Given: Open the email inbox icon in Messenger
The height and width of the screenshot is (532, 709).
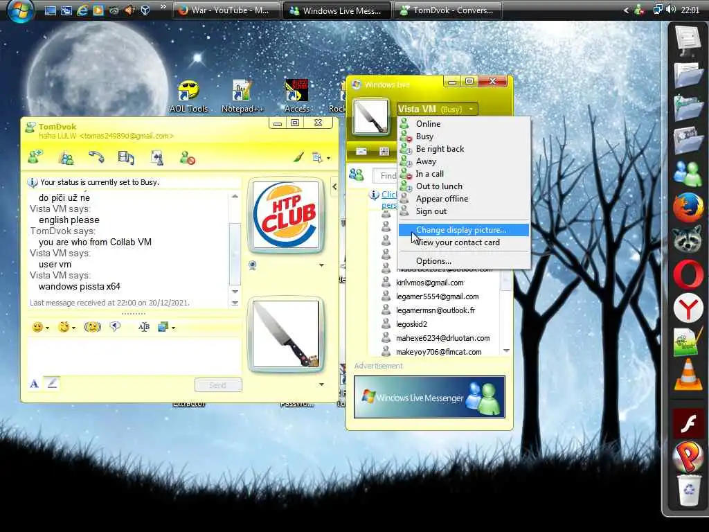Looking at the screenshot, I should pos(361,151).
